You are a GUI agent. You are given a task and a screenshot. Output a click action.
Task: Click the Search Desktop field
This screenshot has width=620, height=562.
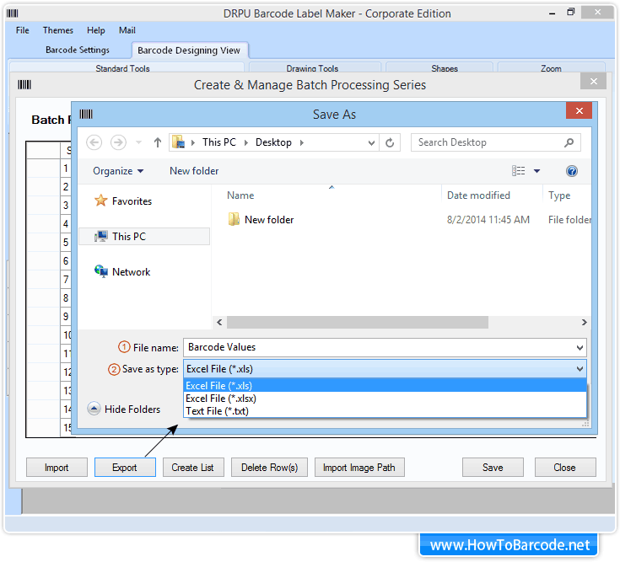[496, 142]
